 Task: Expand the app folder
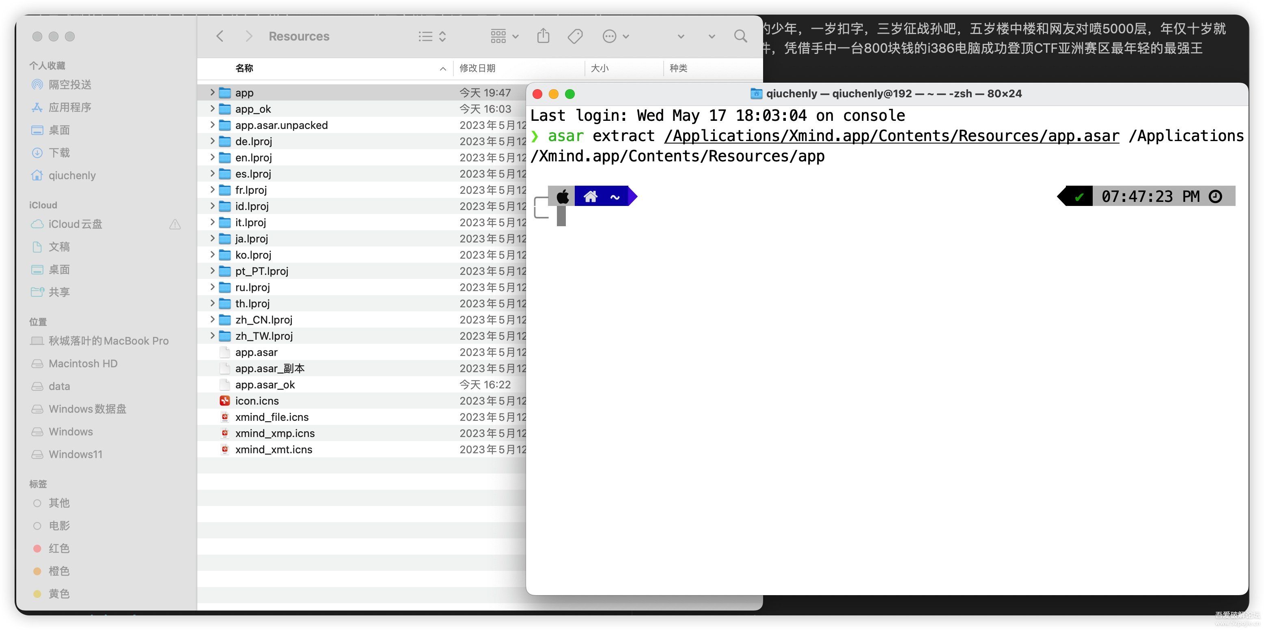(212, 92)
